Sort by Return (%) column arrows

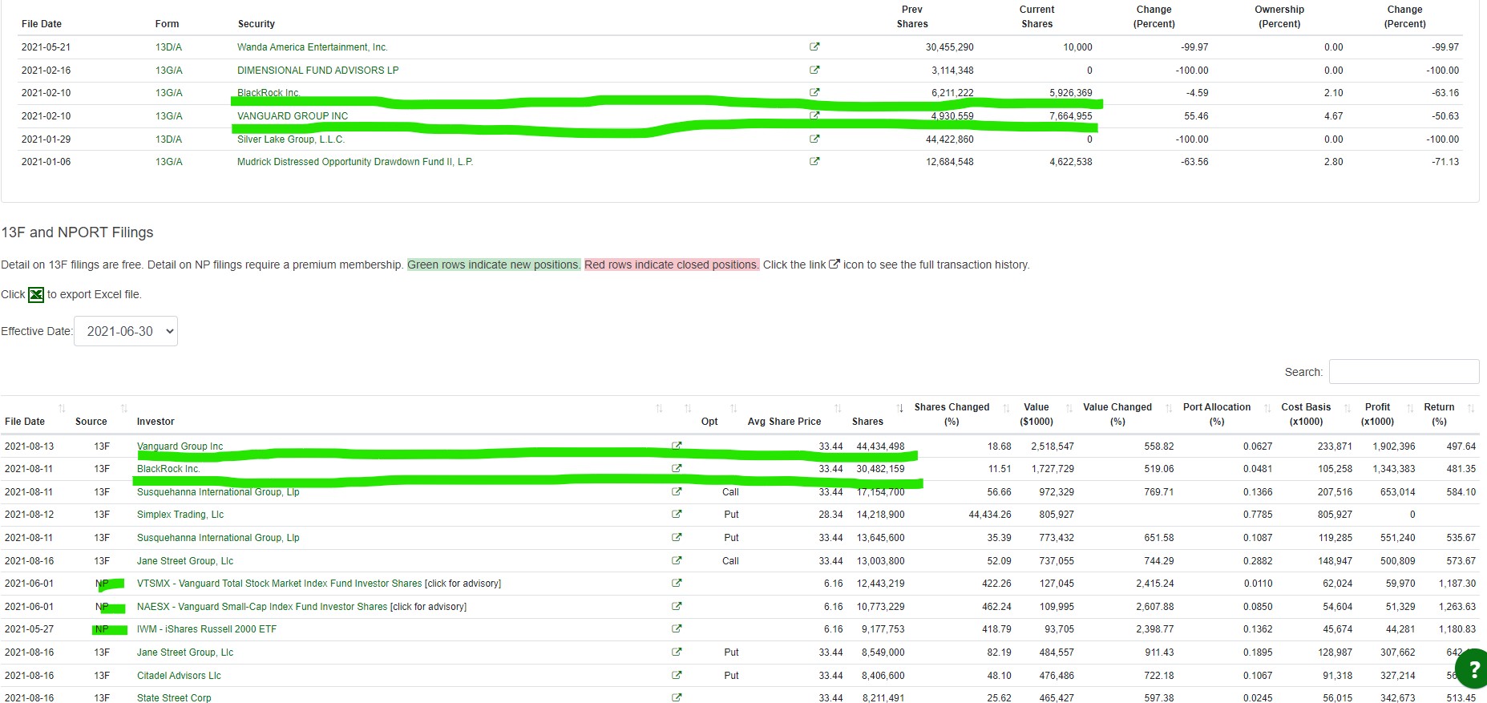tap(1471, 408)
